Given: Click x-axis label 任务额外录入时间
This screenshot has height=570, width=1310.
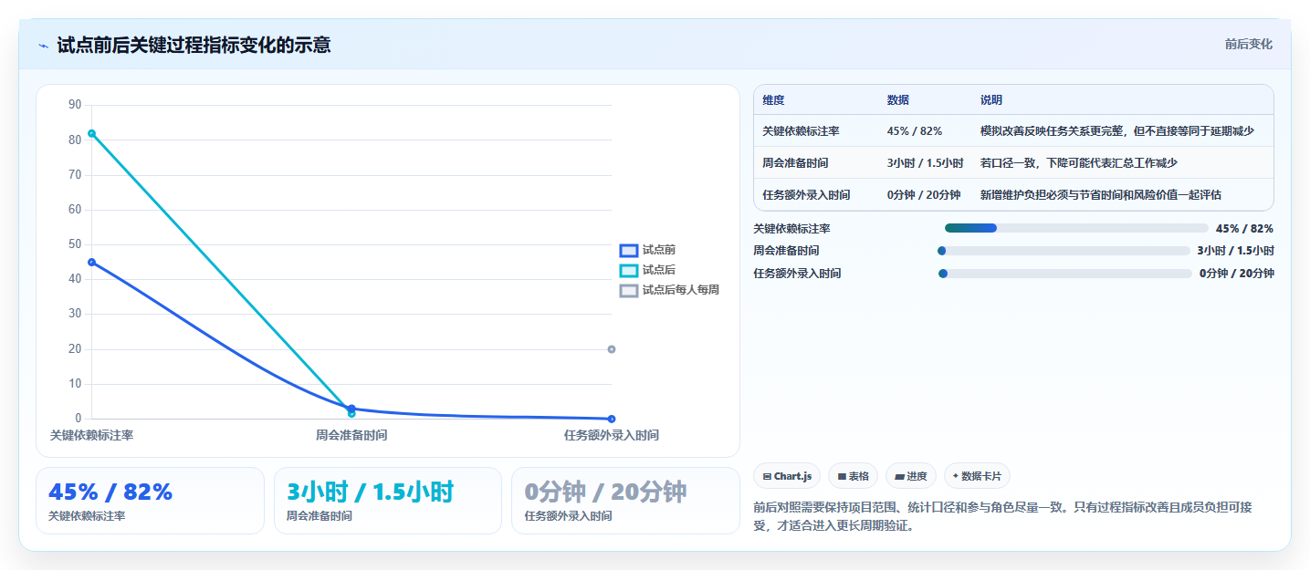Looking at the screenshot, I should tap(612, 435).
